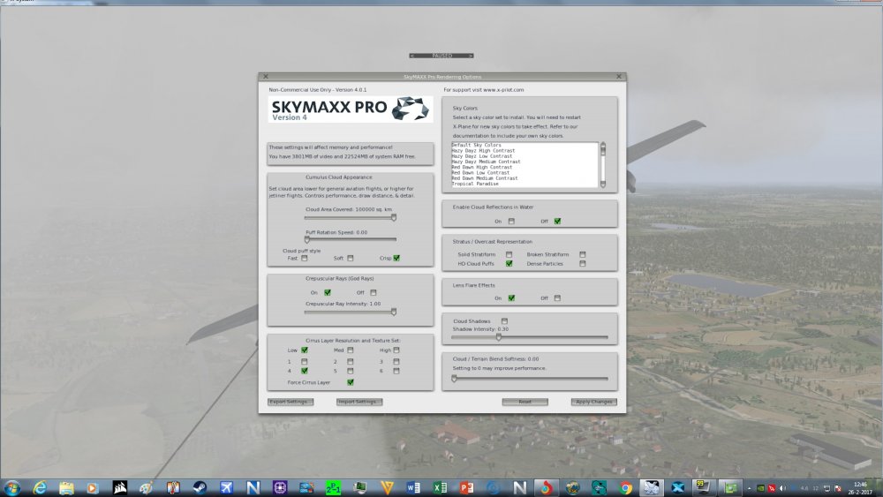Launch Microsoft Excel from the taskbar
This screenshot has width=883, height=497.
tap(440, 487)
